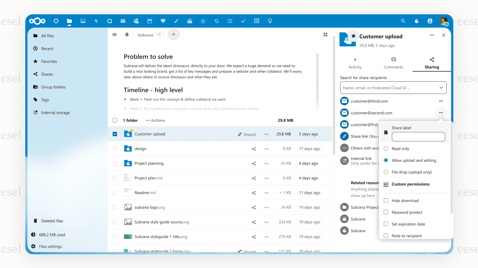Switch to the Activity tab
Viewport: 478px width, 268px height.
(x=355, y=63)
